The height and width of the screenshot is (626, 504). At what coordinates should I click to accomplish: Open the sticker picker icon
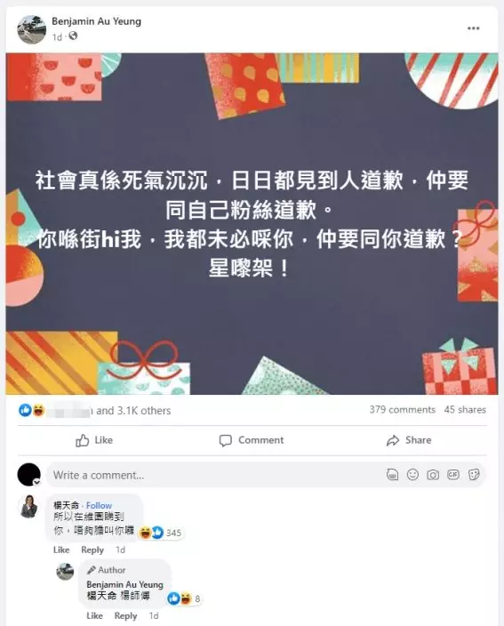[474, 474]
